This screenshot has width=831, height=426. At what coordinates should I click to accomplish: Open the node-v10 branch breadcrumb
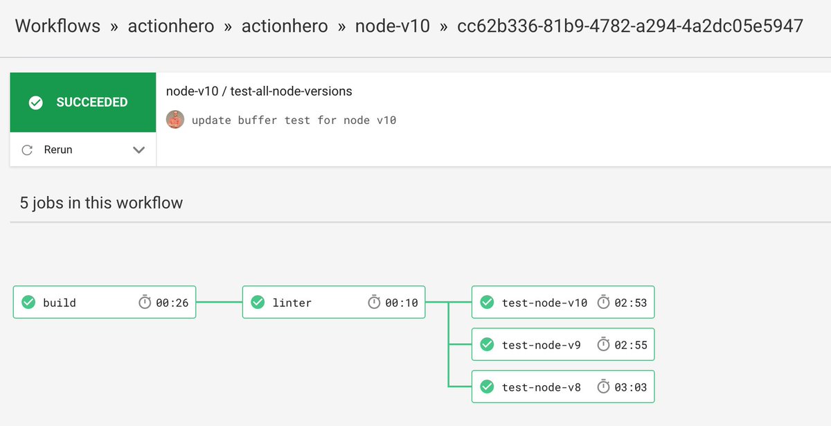tap(393, 26)
